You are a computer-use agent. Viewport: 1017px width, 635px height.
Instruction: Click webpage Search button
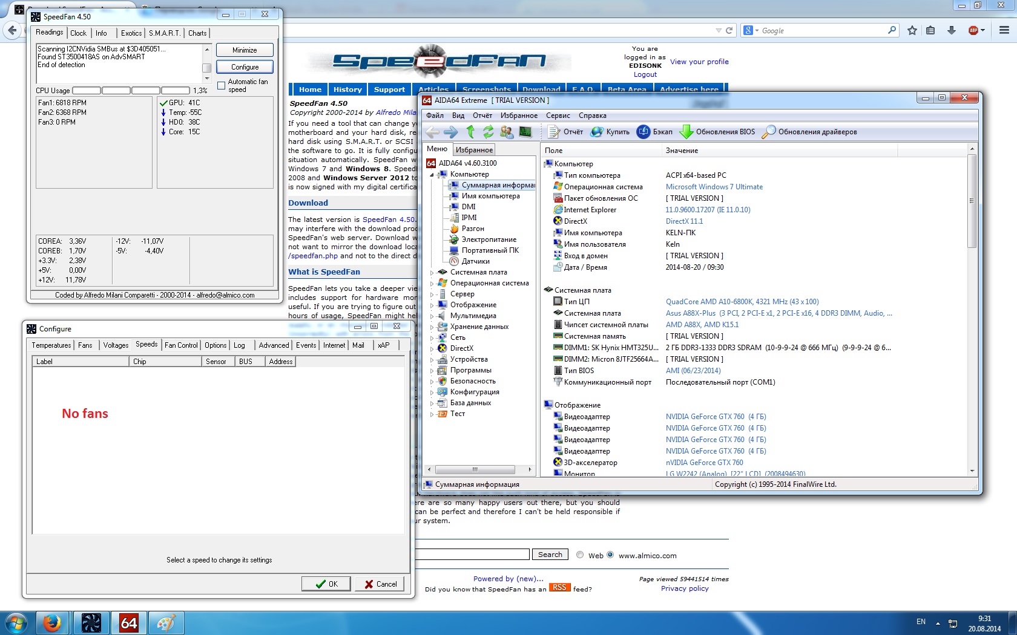pos(550,555)
